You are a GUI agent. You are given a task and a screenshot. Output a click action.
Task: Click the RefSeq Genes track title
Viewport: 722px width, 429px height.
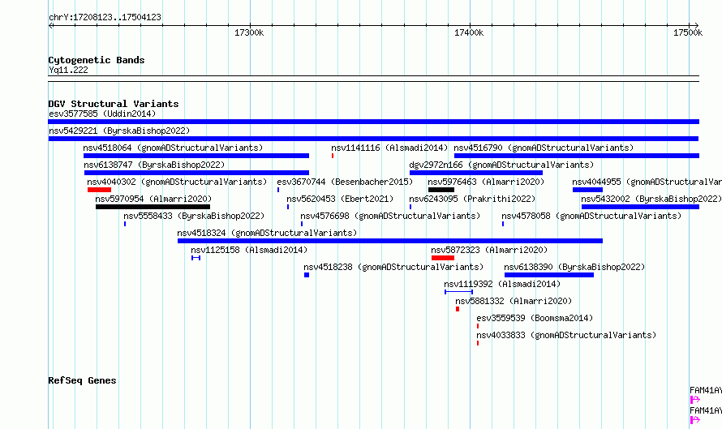(x=83, y=380)
